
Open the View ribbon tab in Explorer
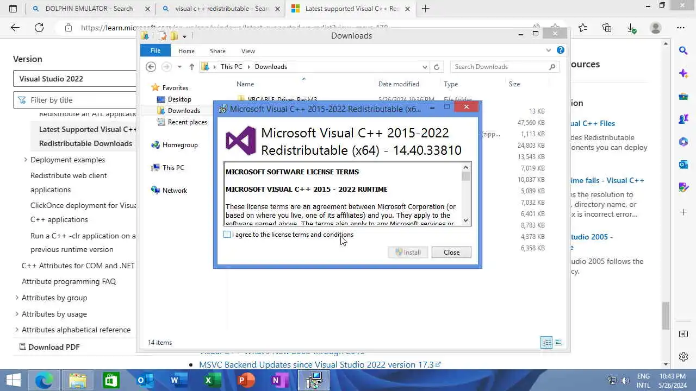(248, 51)
